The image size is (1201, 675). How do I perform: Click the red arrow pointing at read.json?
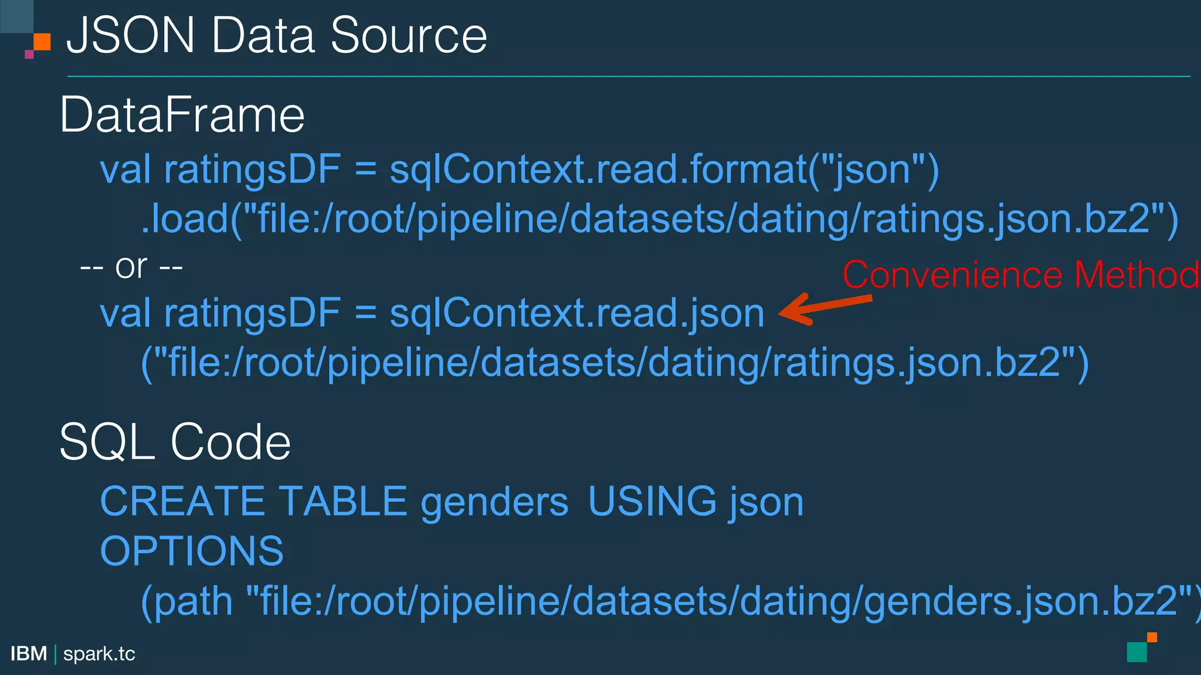point(826,308)
